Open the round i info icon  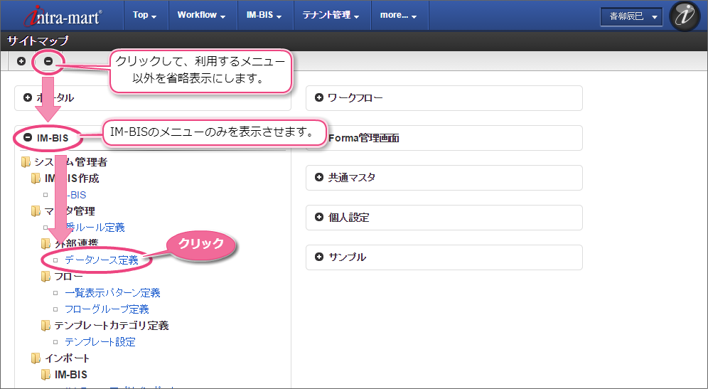(685, 16)
